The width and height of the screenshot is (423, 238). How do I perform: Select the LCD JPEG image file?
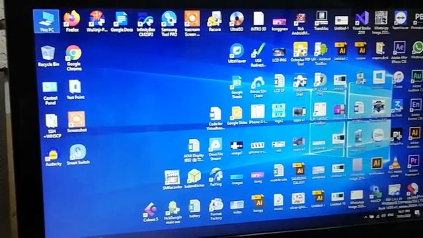coord(279,55)
